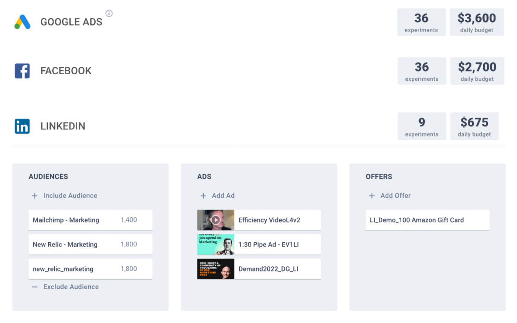
Task: Click the info icon beside Google Ads
Action: [x=109, y=14]
